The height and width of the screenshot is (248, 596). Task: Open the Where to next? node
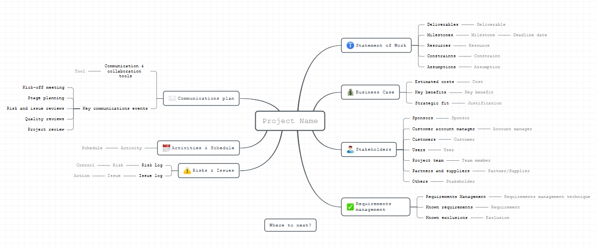[x=290, y=225]
